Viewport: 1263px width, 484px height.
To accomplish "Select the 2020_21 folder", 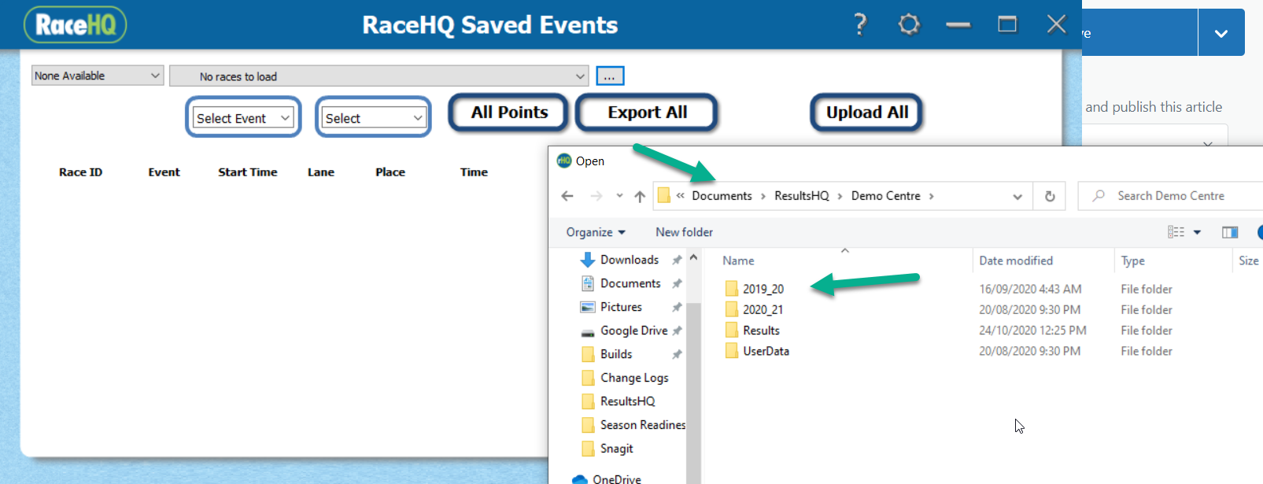I will click(763, 309).
